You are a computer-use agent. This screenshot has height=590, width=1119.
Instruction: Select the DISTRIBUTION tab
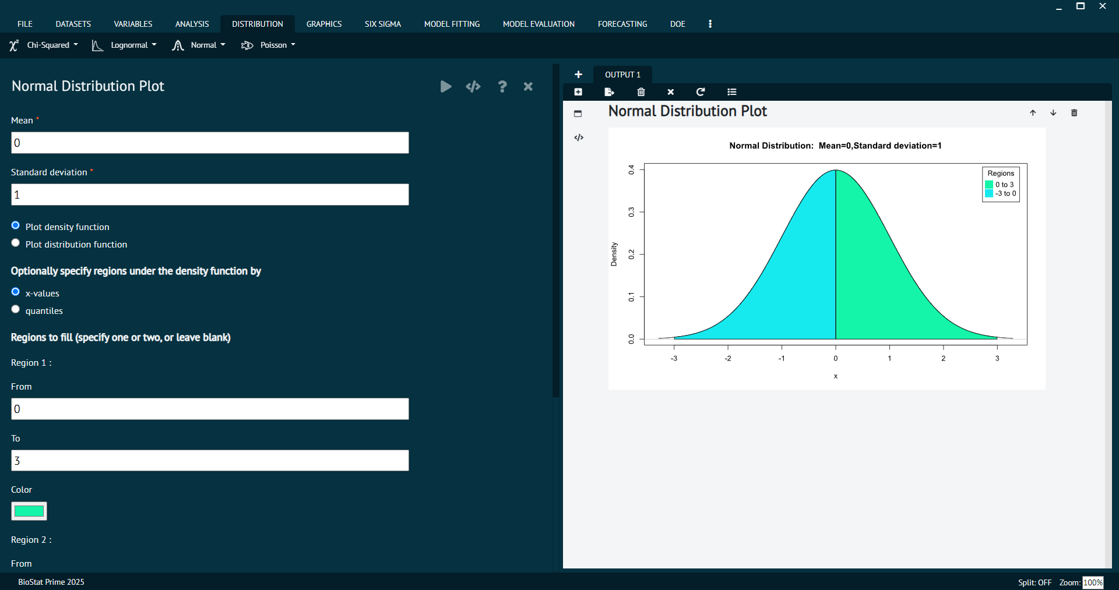(x=258, y=24)
